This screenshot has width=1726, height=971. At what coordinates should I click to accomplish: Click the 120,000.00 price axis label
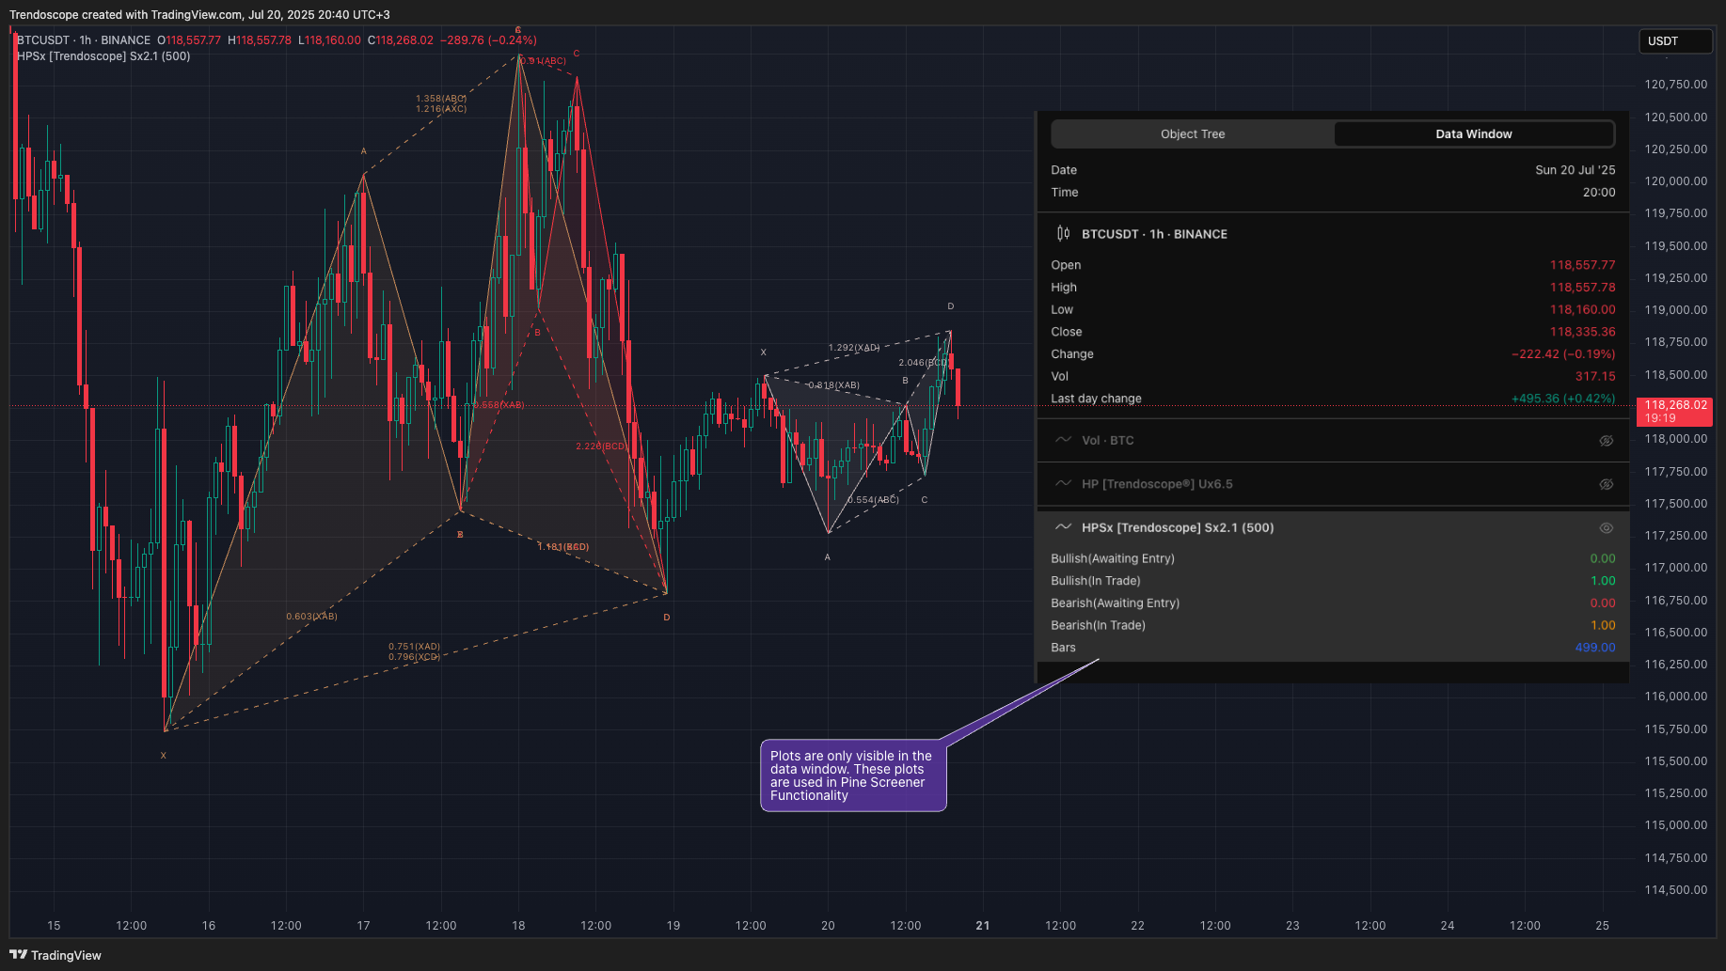(1675, 181)
